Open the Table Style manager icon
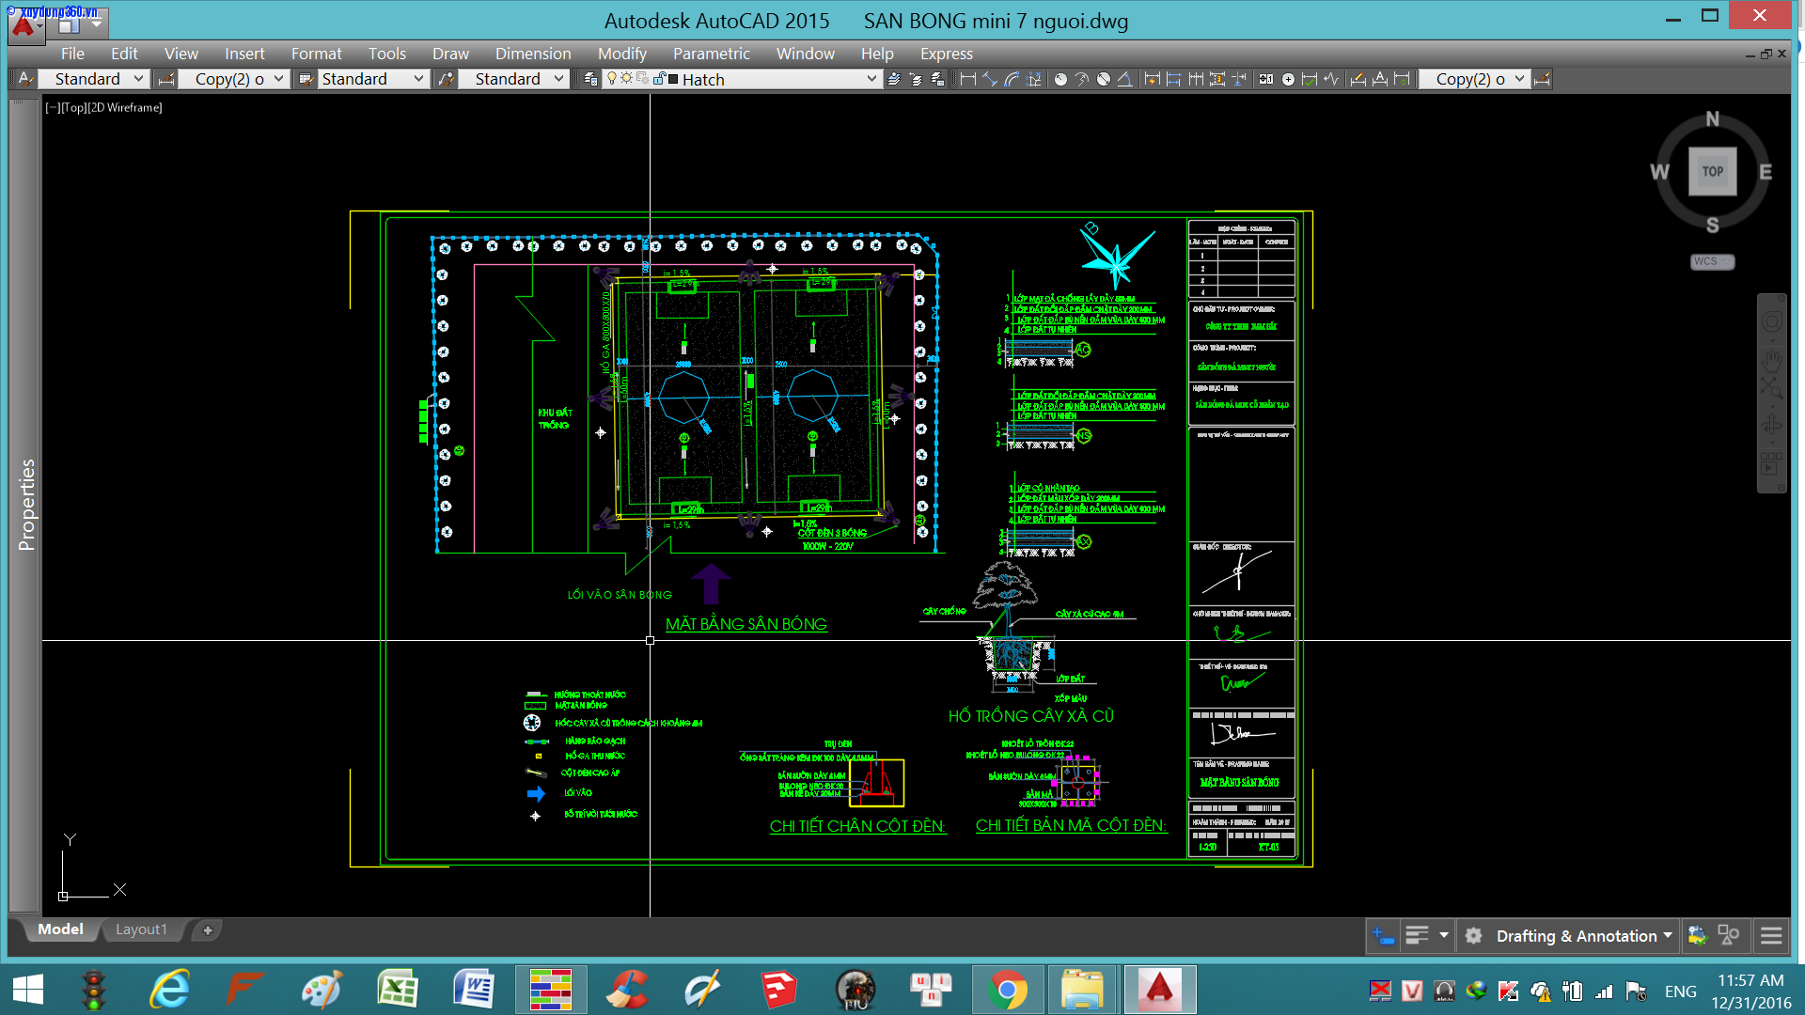The height and width of the screenshot is (1015, 1805). coord(306,79)
